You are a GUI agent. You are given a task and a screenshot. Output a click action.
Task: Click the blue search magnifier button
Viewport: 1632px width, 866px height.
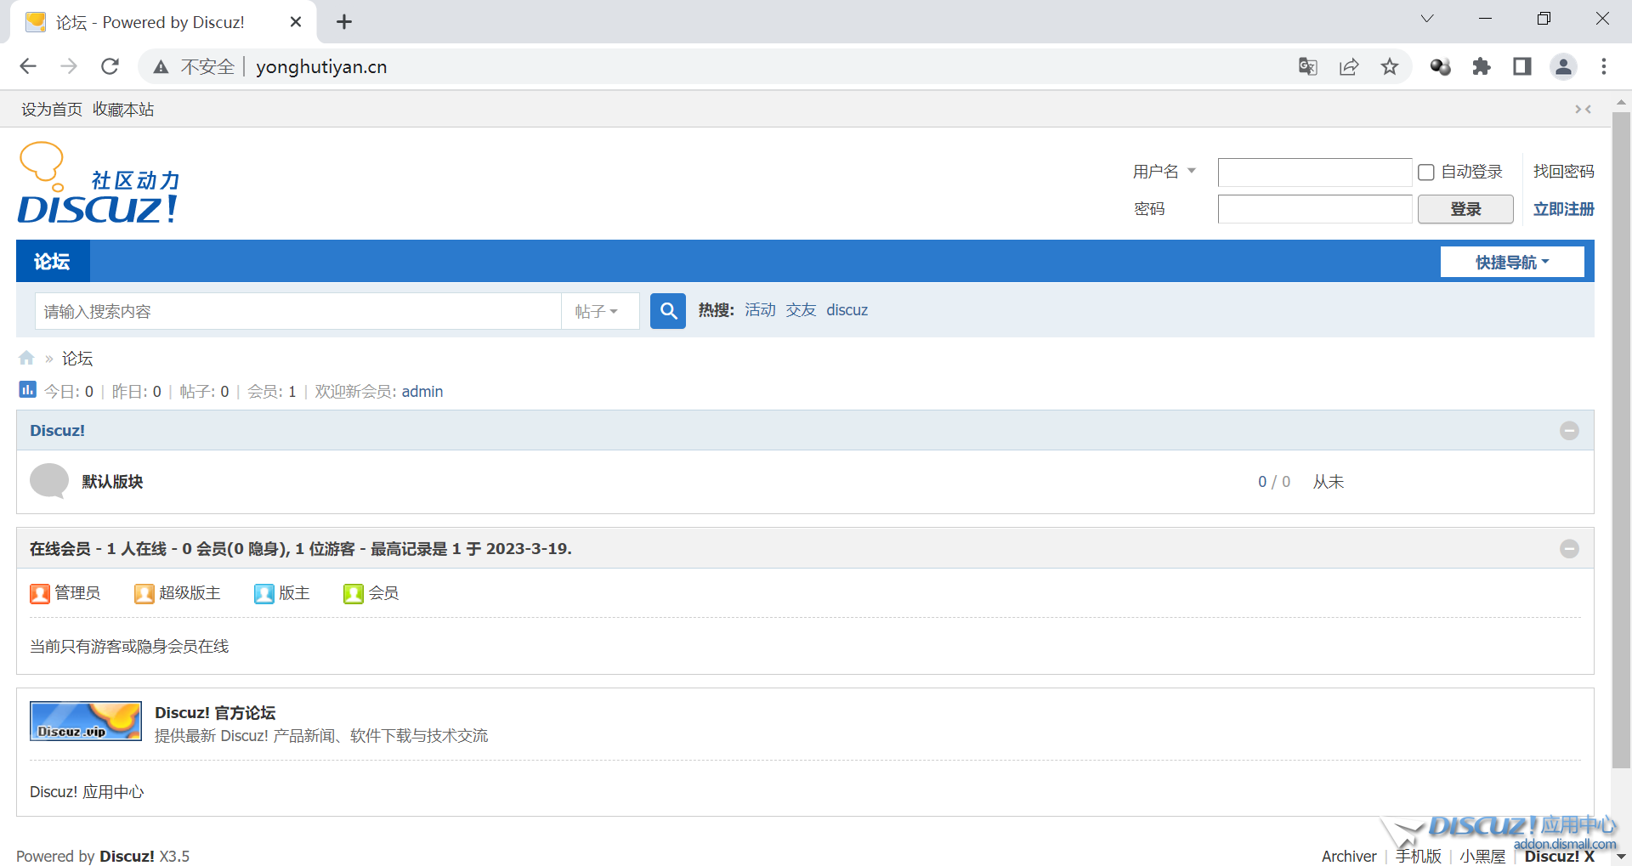click(x=667, y=311)
